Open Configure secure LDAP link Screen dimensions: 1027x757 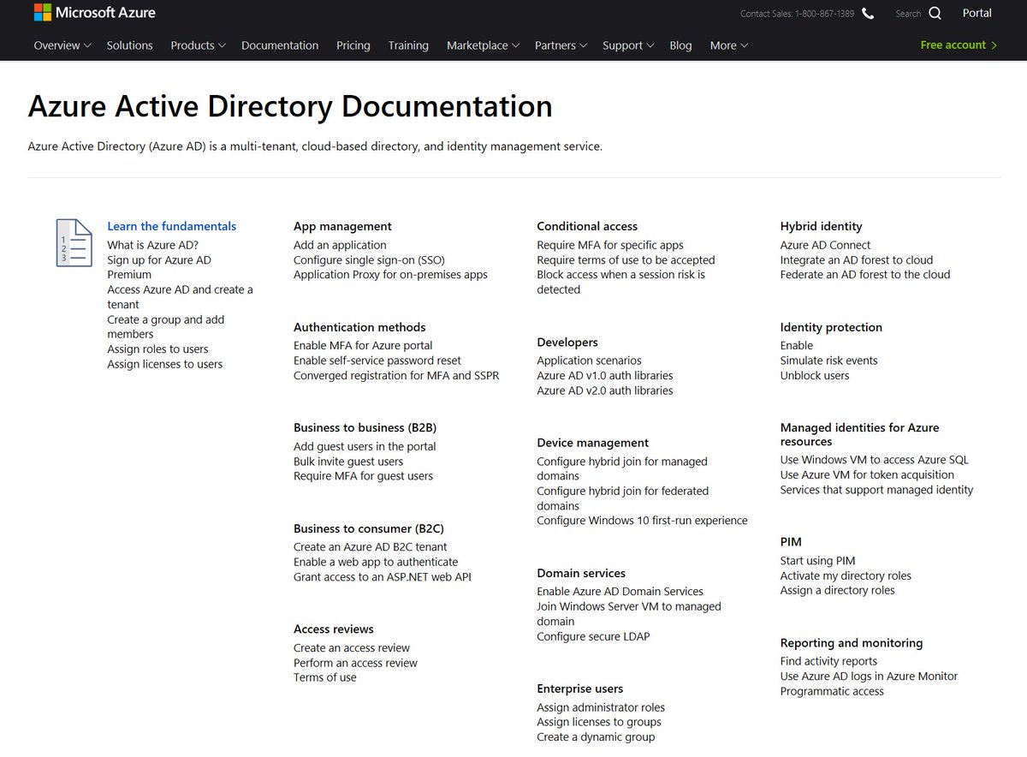pos(593,636)
